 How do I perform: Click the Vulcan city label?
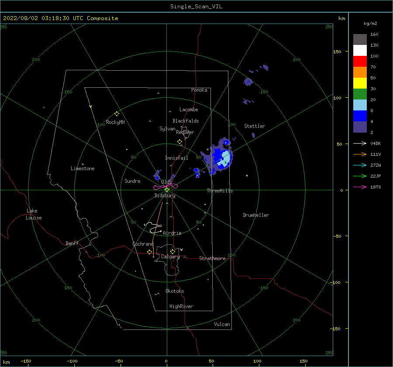coord(222,324)
